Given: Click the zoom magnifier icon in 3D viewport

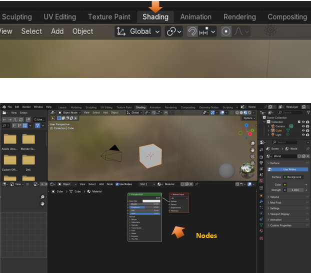Looking at the screenshot, I should [253, 143].
